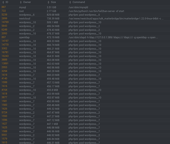Sort table by Size column arrows
This screenshot has width=170, height=144.
[x=48, y=2]
